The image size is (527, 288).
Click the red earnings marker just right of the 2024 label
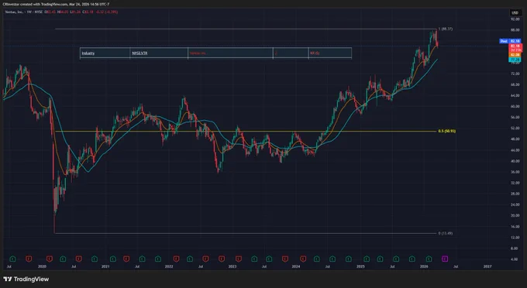pyautogui.click(x=303, y=259)
